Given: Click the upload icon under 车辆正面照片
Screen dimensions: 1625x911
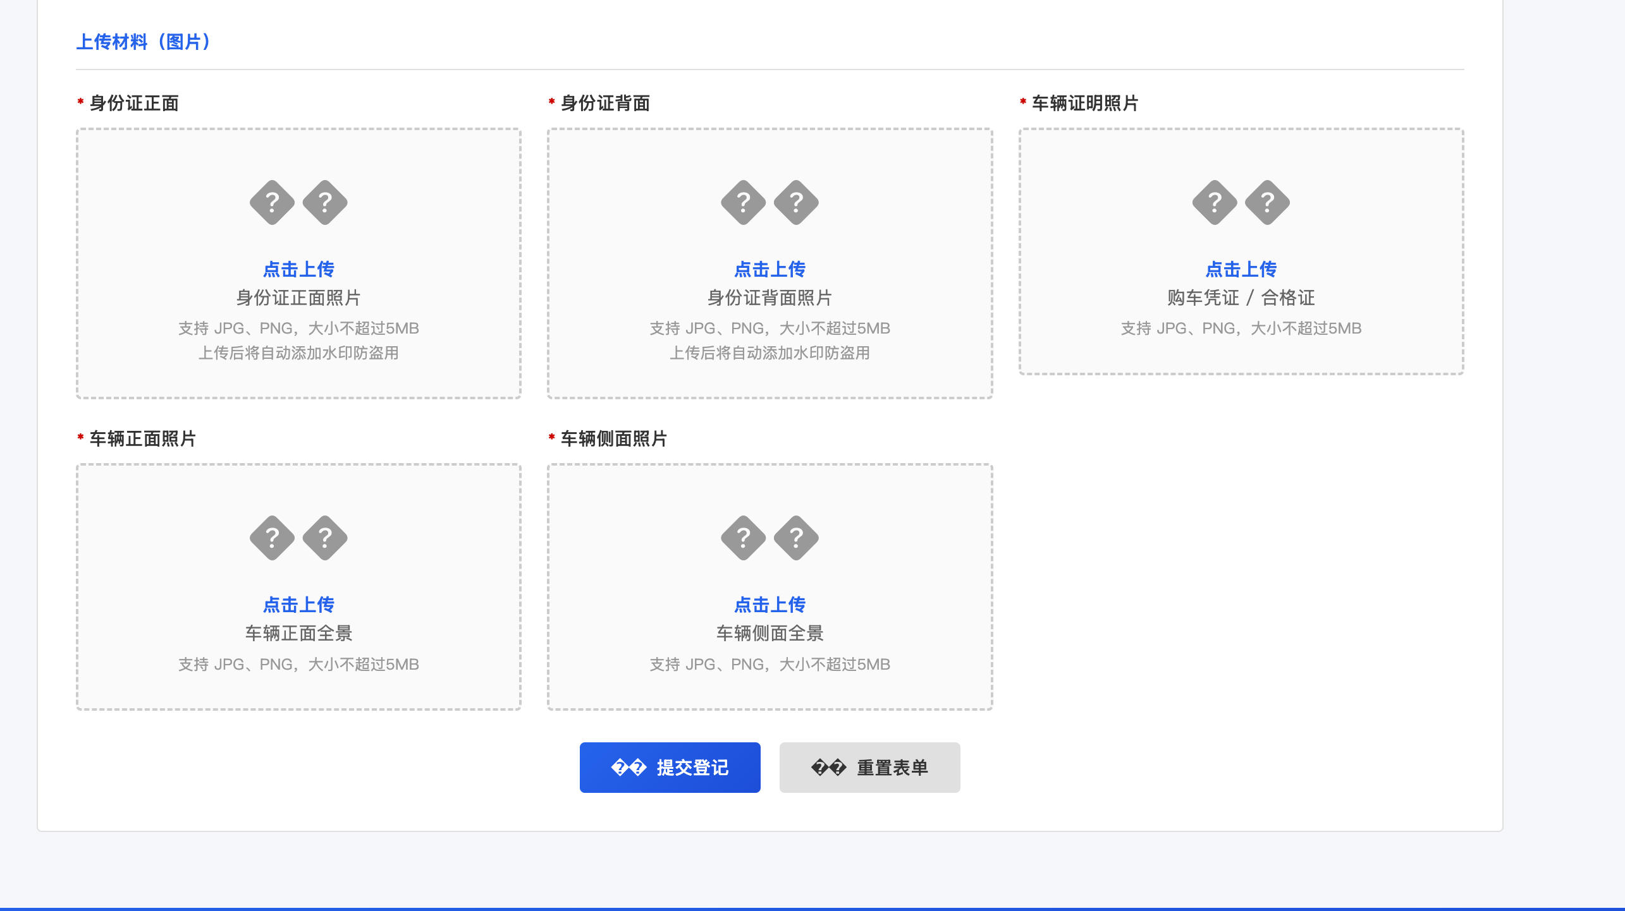Looking at the screenshot, I should (x=298, y=538).
